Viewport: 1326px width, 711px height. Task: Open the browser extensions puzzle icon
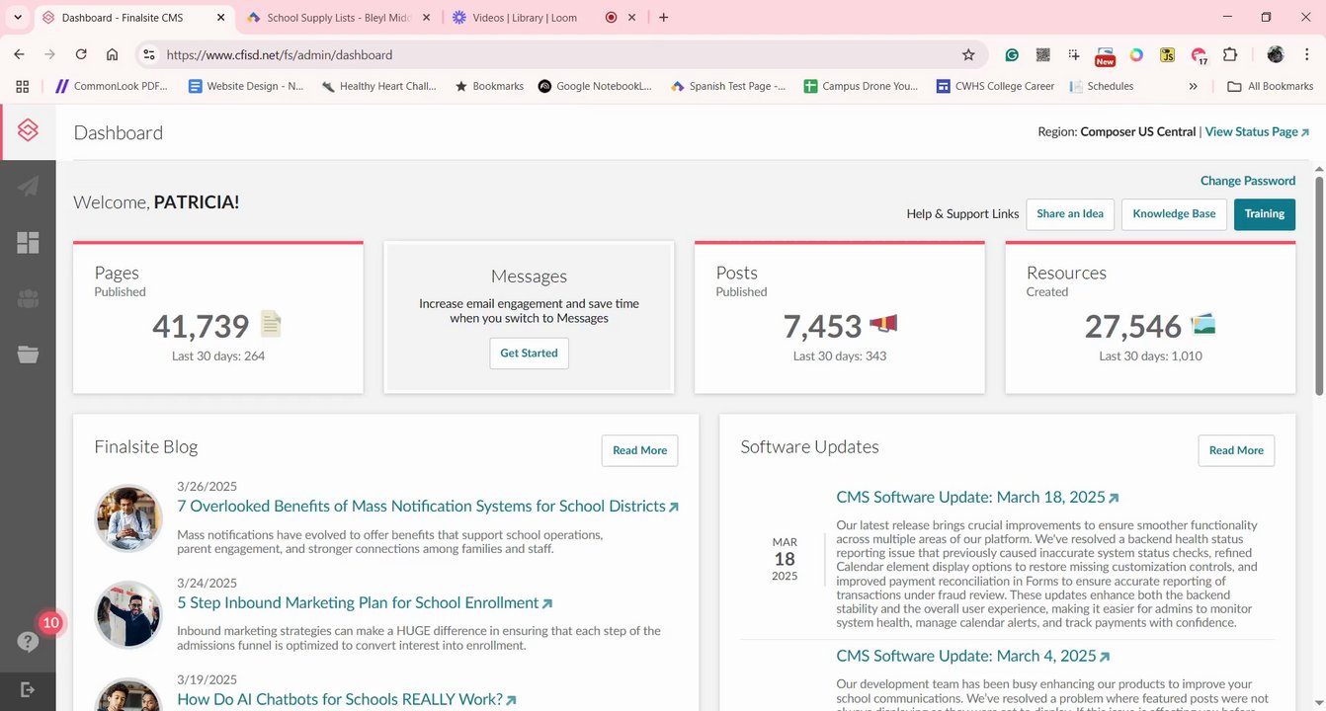[1230, 55]
